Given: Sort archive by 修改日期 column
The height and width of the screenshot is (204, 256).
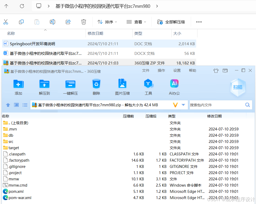Looking at the screenshot, I should [214, 116].
